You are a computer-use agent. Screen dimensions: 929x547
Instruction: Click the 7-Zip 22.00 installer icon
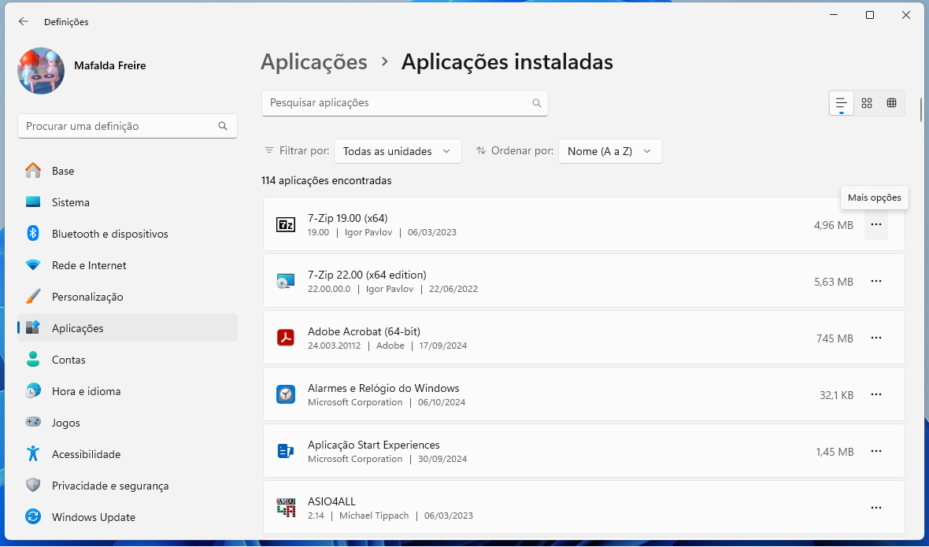pyautogui.click(x=286, y=281)
